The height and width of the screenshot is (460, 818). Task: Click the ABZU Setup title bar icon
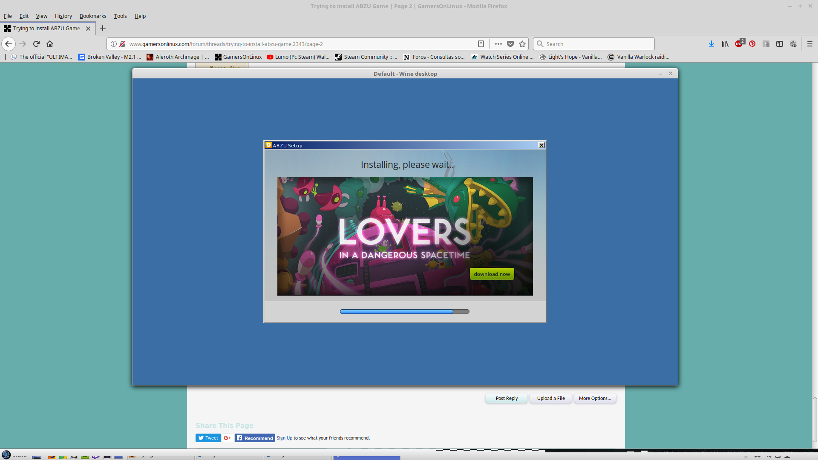tap(268, 145)
